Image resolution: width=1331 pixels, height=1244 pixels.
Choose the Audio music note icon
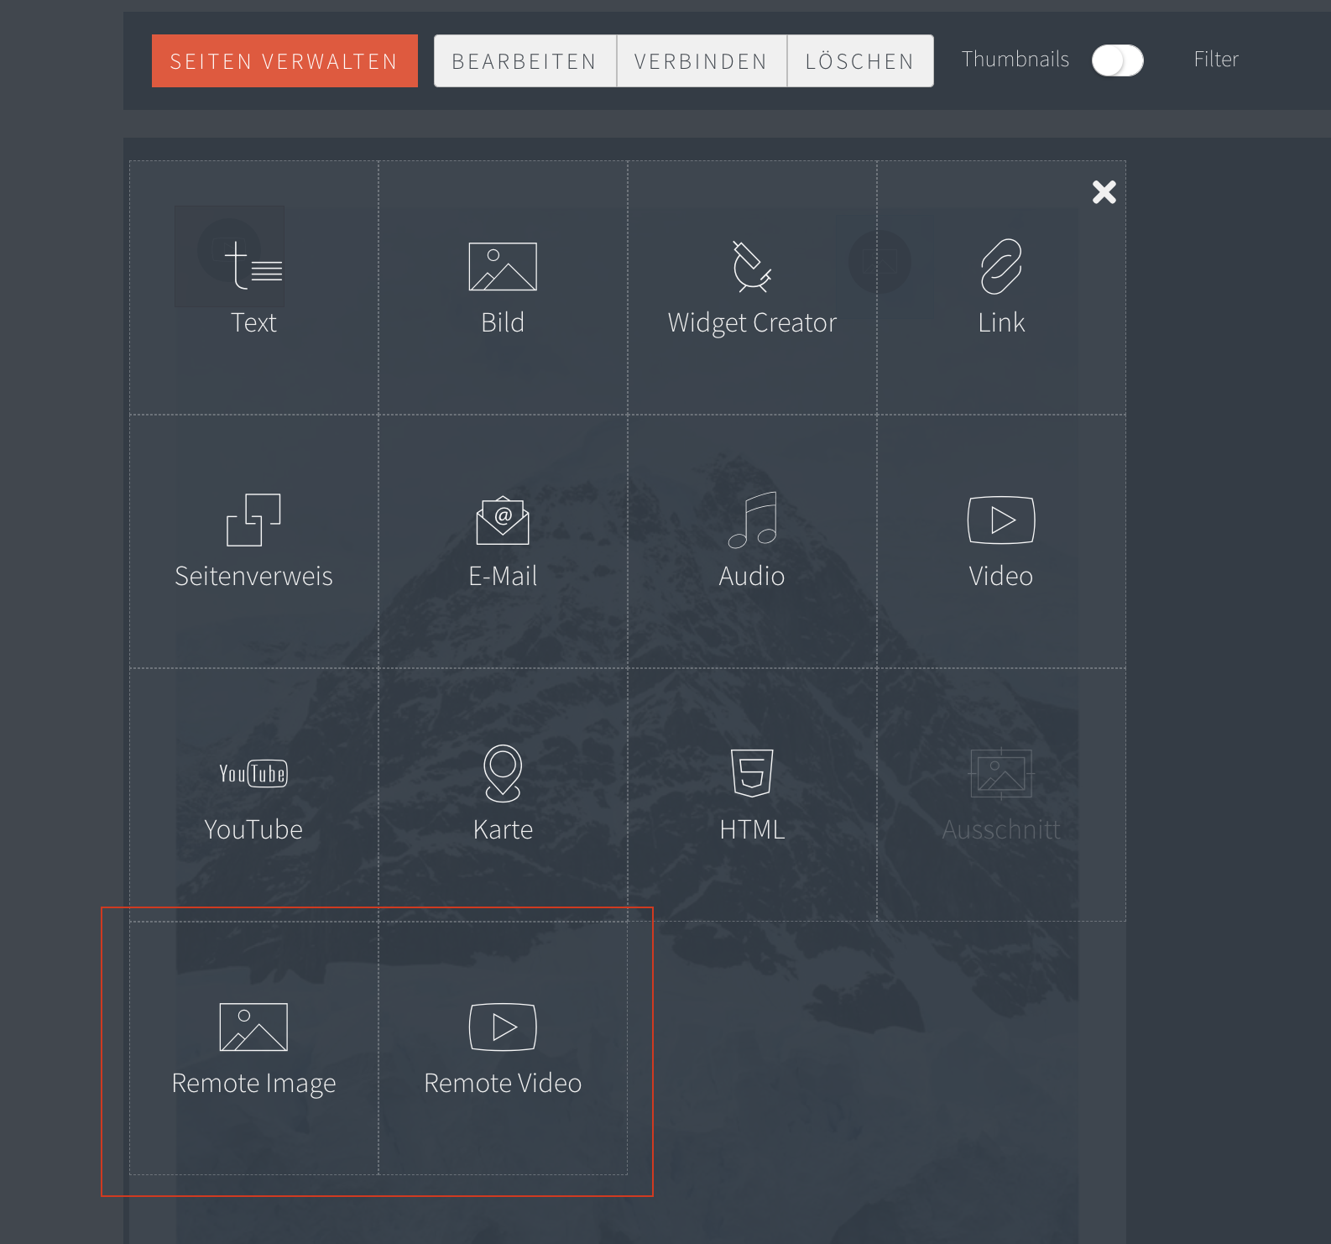[x=752, y=520]
